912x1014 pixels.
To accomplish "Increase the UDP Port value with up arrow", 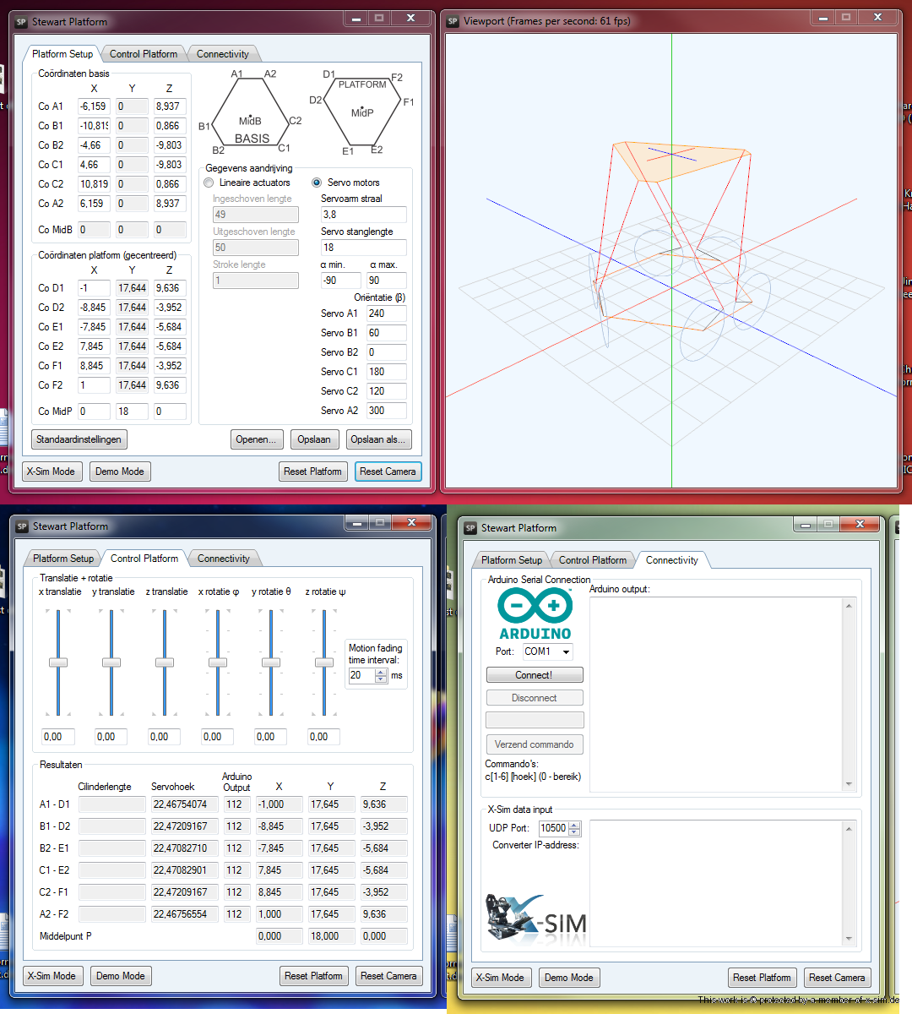I will (575, 825).
